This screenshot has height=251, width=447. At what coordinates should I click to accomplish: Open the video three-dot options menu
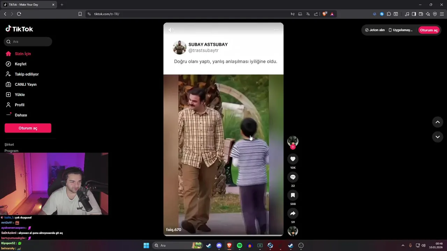point(276,30)
